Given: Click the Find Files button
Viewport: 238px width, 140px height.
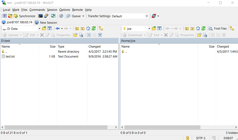Looking at the screenshot, I should (218, 29).
